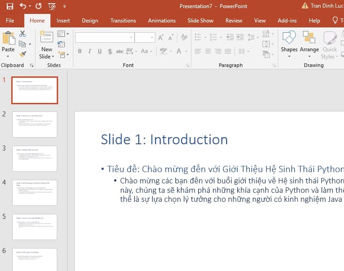344x271 pixels.
Task: Open the Clipboard dialog launcher
Action: tap(32, 66)
